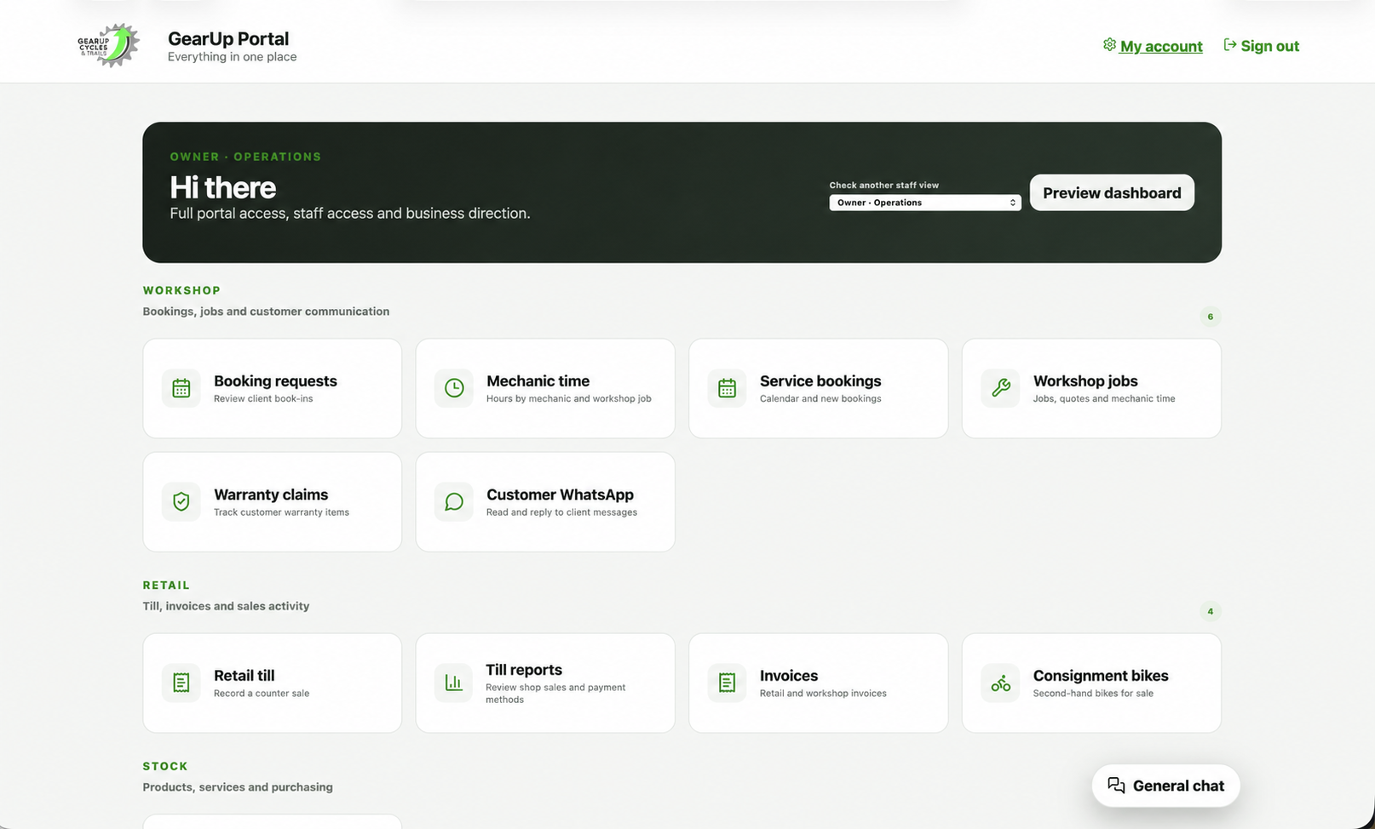Screen dimensions: 1375x829
Task: Click the sign out arrow icon
Action: click(x=1230, y=44)
